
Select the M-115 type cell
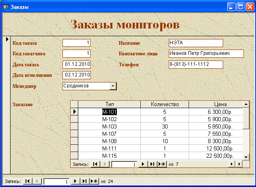click(x=110, y=156)
